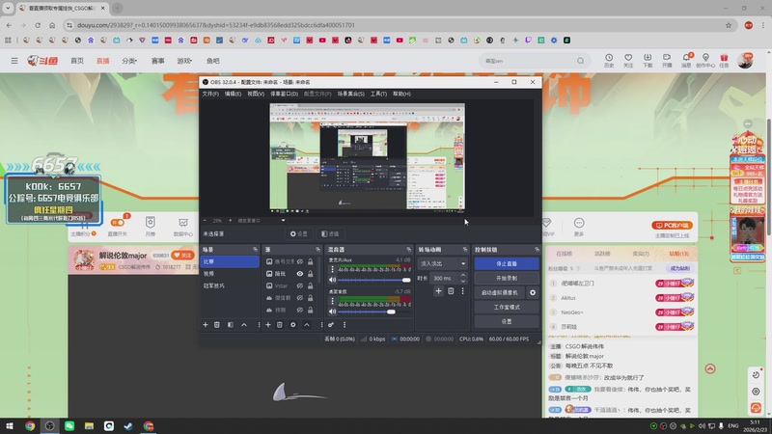This screenshot has height=434, width=772.
Task: Add a scene transition with plus icon
Action: pyautogui.click(x=438, y=291)
